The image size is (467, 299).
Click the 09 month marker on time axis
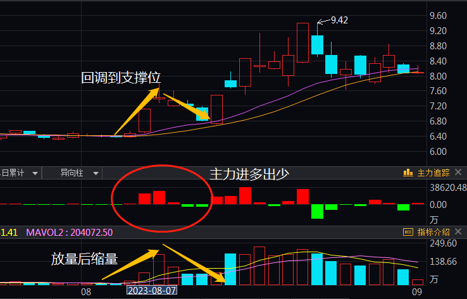(x=417, y=292)
